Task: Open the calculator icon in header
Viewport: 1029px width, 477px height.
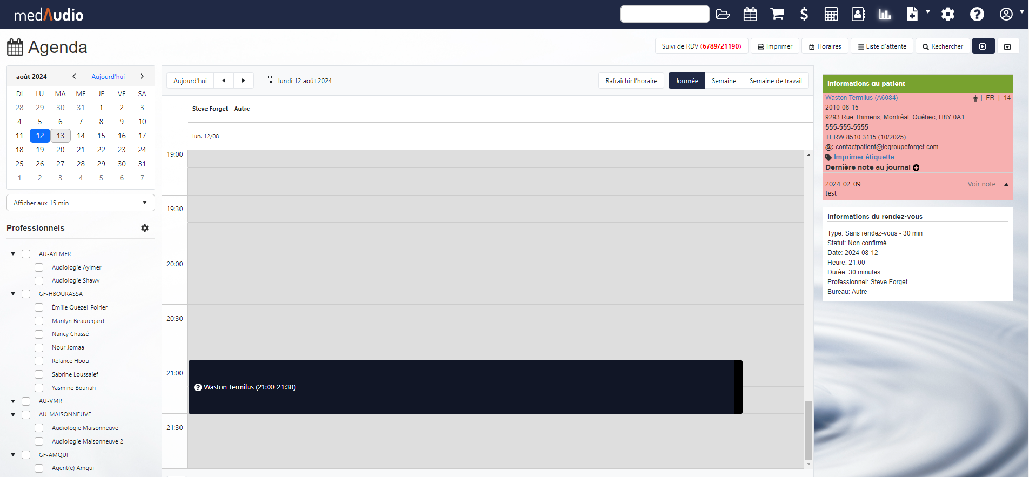Action: [x=831, y=14]
